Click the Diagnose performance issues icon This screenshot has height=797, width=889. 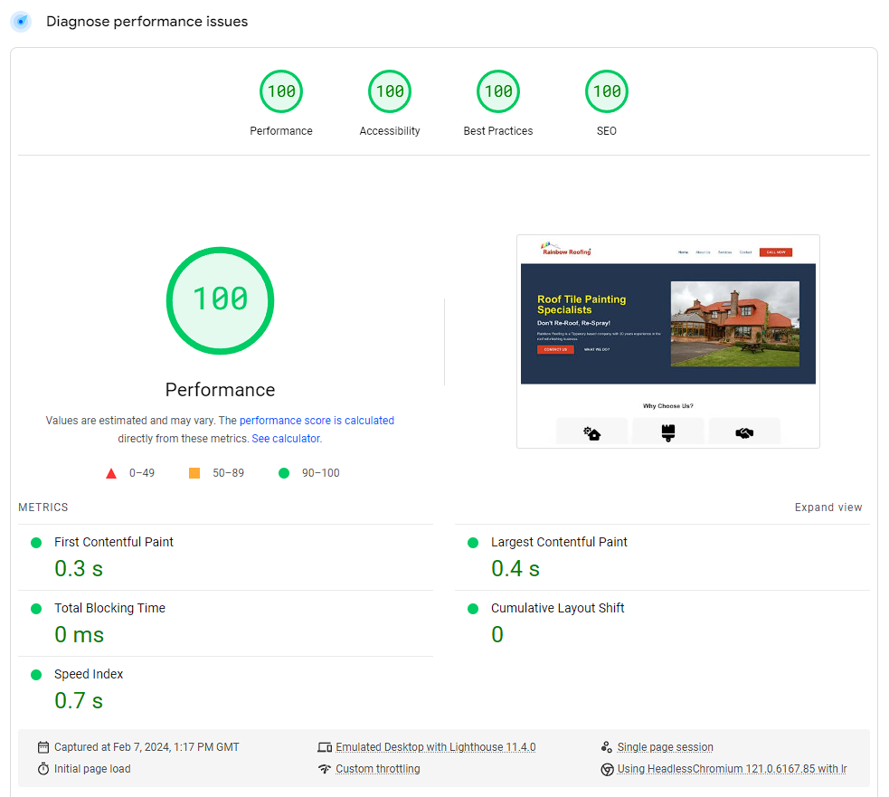21,22
